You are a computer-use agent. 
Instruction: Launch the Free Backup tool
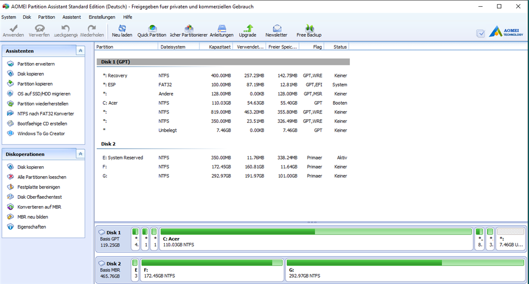[309, 30]
